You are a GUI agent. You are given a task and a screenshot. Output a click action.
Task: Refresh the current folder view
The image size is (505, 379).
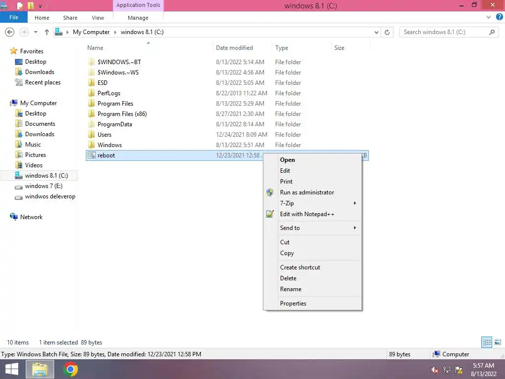(387, 32)
